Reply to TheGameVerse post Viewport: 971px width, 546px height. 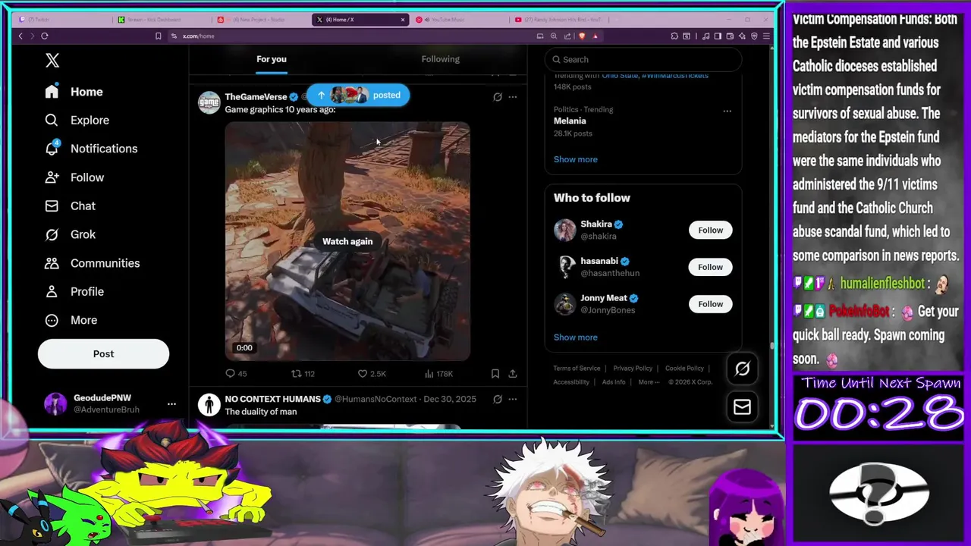pyautogui.click(x=236, y=373)
